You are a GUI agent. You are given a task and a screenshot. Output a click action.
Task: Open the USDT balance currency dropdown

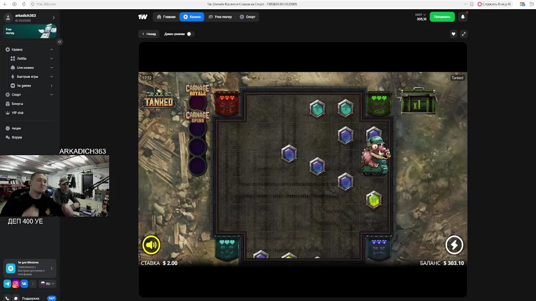pos(420,15)
